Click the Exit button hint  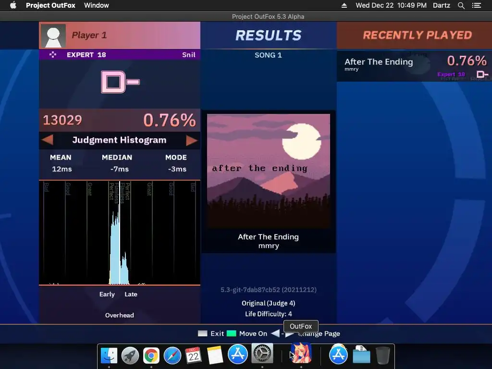[x=217, y=333]
